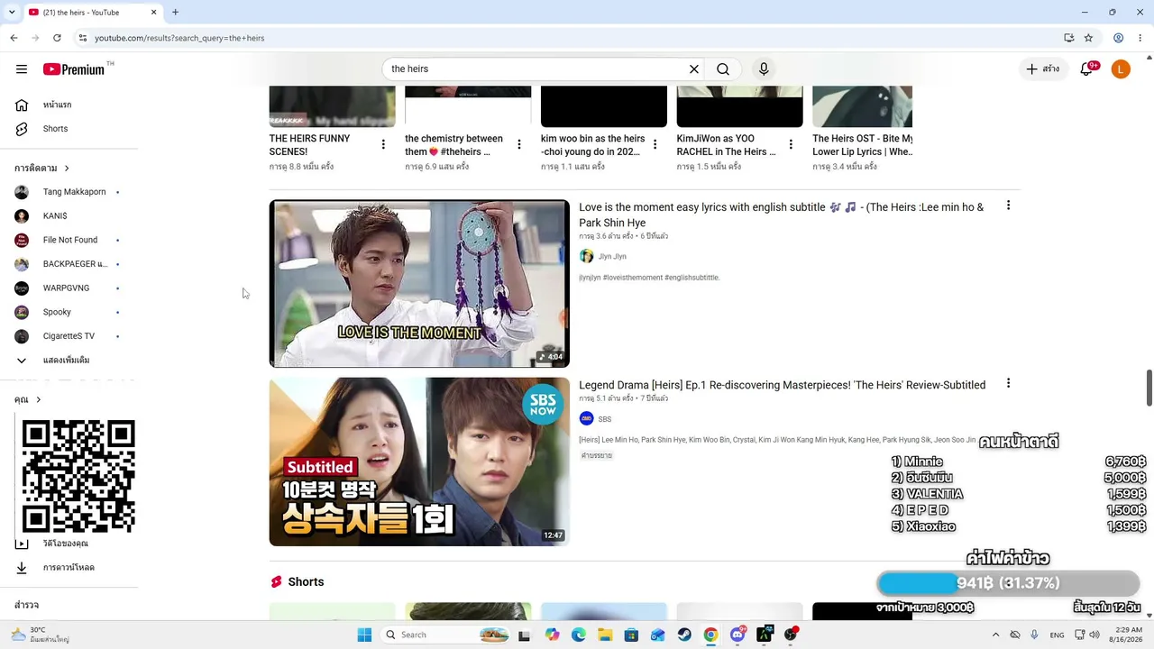This screenshot has width=1154, height=649.
Task: Open Jlyn Jlyn channel avatar
Action: [586, 257]
